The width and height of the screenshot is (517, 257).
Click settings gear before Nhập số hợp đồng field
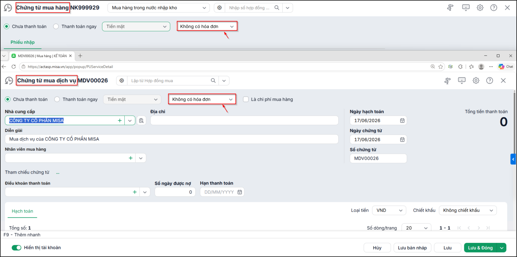tap(219, 8)
